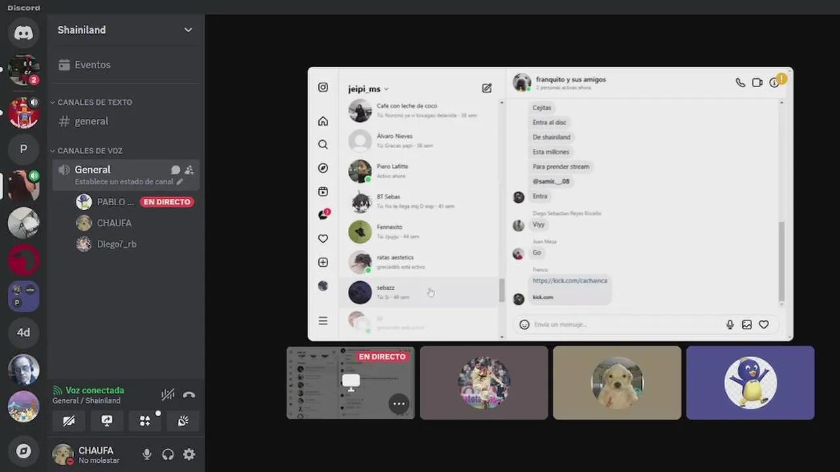Create new Instagram post
This screenshot has height=472, width=840.
[323, 262]
